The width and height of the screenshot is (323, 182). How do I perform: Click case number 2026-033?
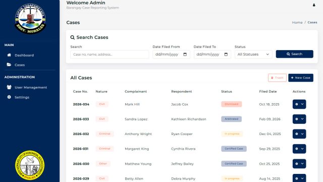coord(81,119)
